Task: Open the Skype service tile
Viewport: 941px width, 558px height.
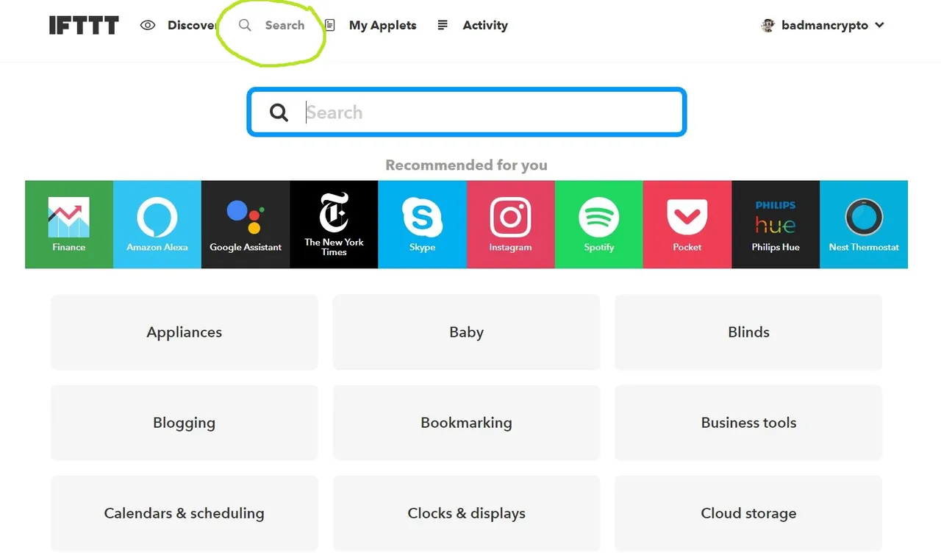Action: 422,224
